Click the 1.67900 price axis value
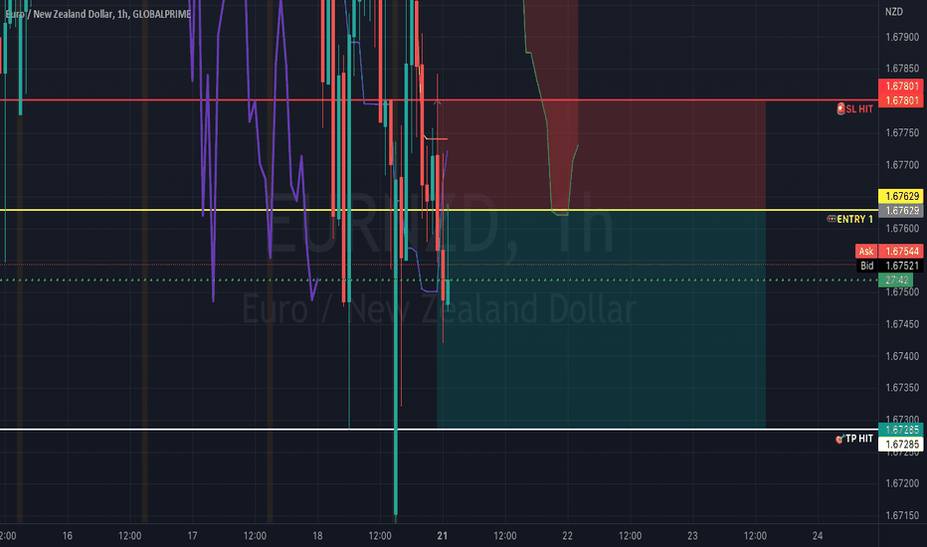 click(902, 37)
